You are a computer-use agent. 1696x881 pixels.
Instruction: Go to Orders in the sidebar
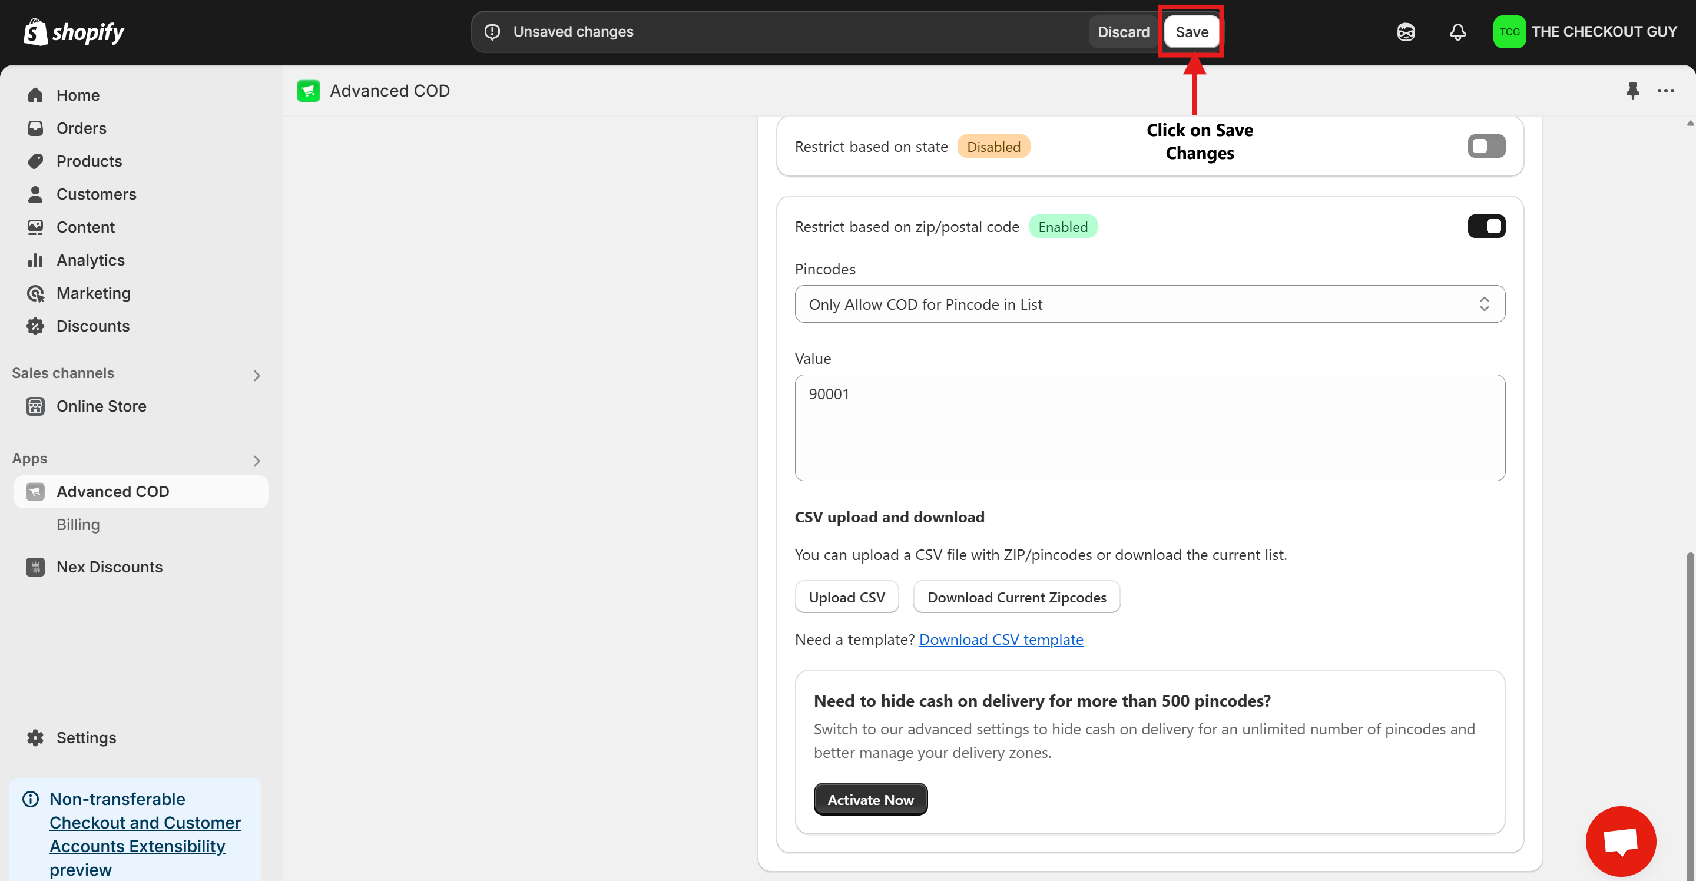pos(81,128)
